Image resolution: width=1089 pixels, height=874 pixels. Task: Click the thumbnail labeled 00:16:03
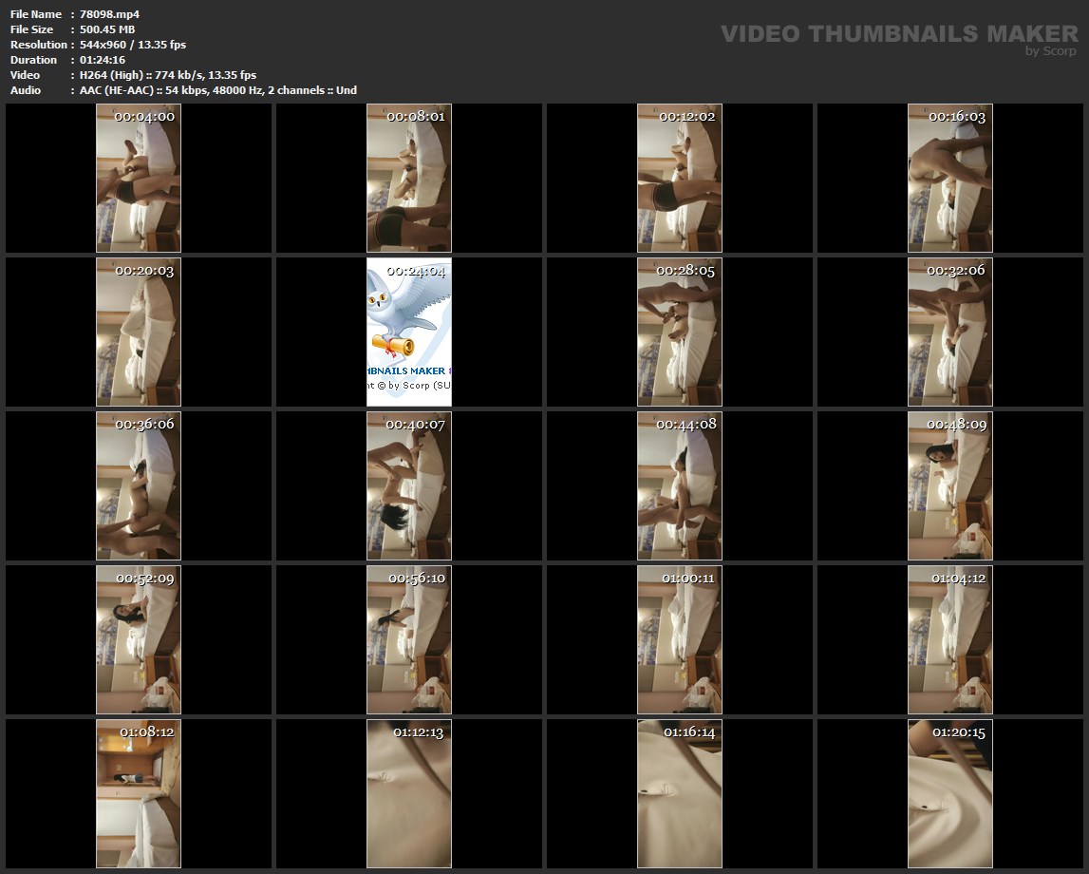pyautogui.click(x=950, y=178)
